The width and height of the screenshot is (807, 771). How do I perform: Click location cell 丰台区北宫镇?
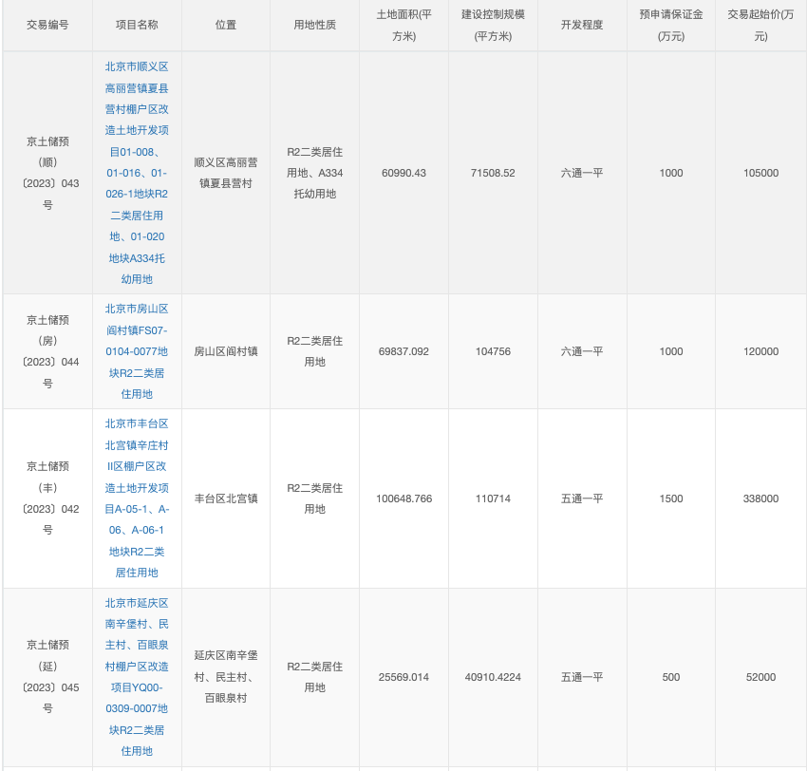pos(225,498)
